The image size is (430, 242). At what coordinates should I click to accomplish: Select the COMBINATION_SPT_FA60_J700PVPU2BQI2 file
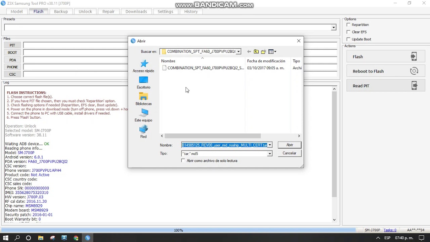[x=203, y=68]
